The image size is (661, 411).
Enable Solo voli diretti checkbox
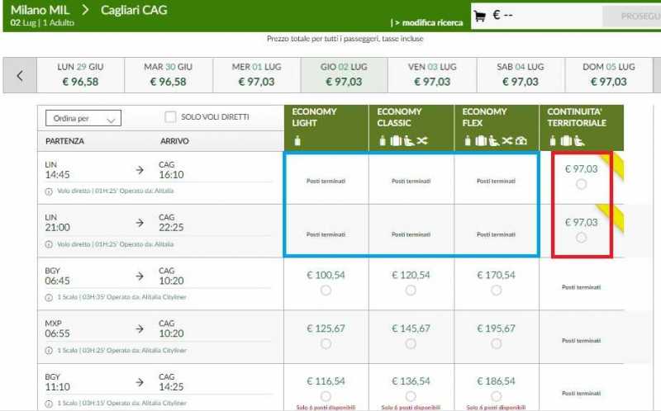pyautogui.click(x=170, y=116)
